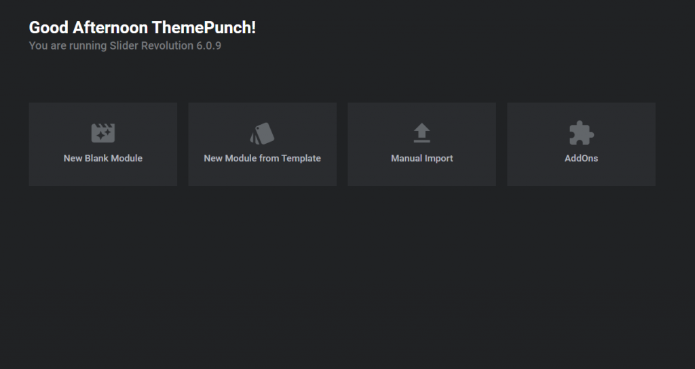The height and width of the screenshot is (369, 695).
Task: Click the puzzle piece AddOns icon
Action: tap(581, 133)
